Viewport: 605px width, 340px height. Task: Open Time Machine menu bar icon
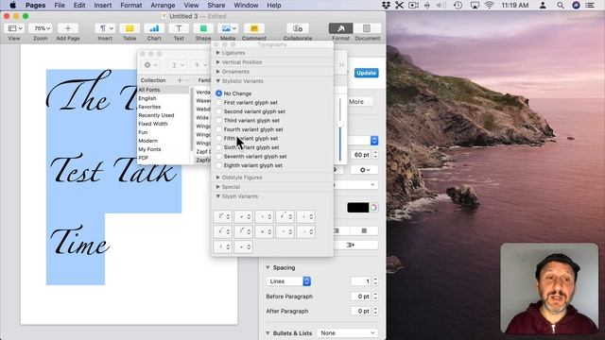pos(458,6)
